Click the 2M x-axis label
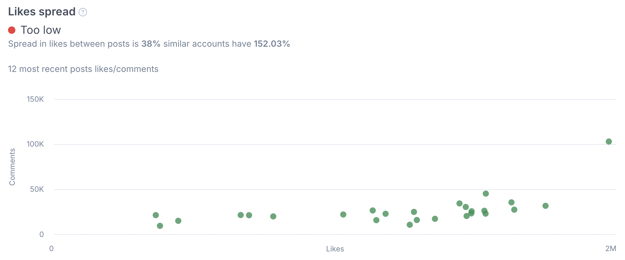This screenshot has height=260, width=625. click(x=611, y=249)
